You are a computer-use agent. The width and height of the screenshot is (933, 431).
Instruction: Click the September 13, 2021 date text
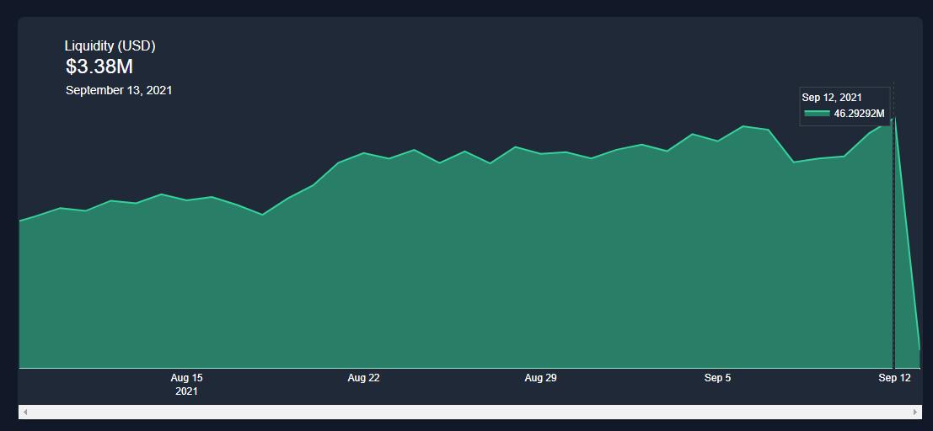point(119,90)
